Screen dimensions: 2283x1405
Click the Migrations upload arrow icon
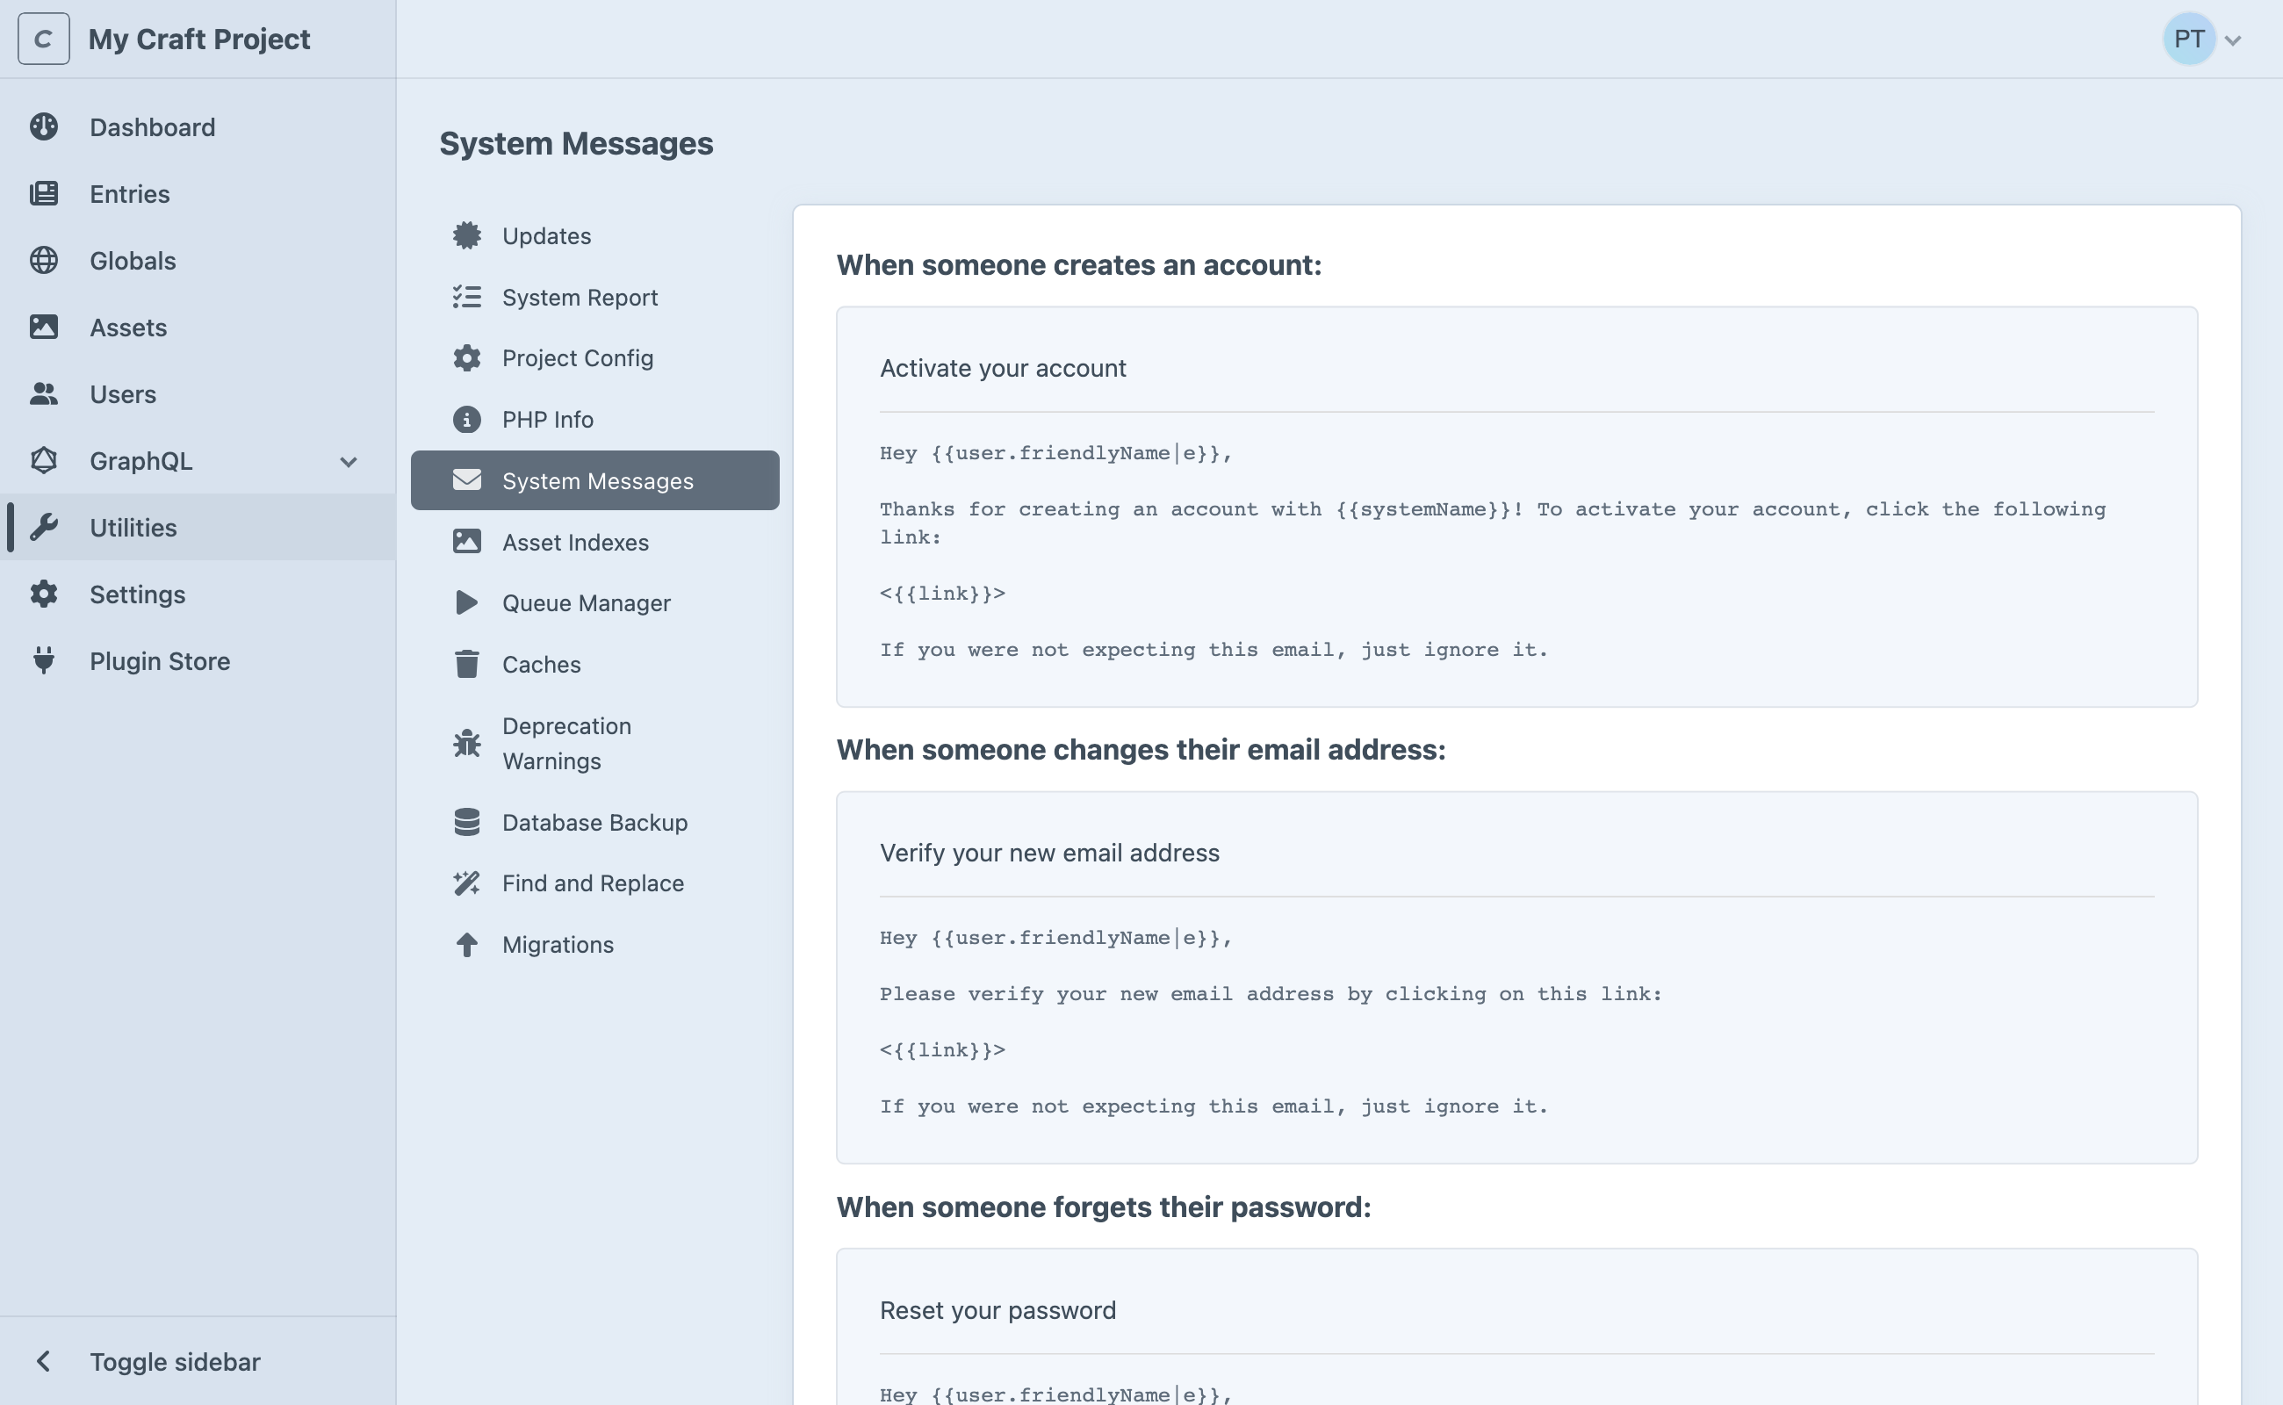[x=466, y=944]
